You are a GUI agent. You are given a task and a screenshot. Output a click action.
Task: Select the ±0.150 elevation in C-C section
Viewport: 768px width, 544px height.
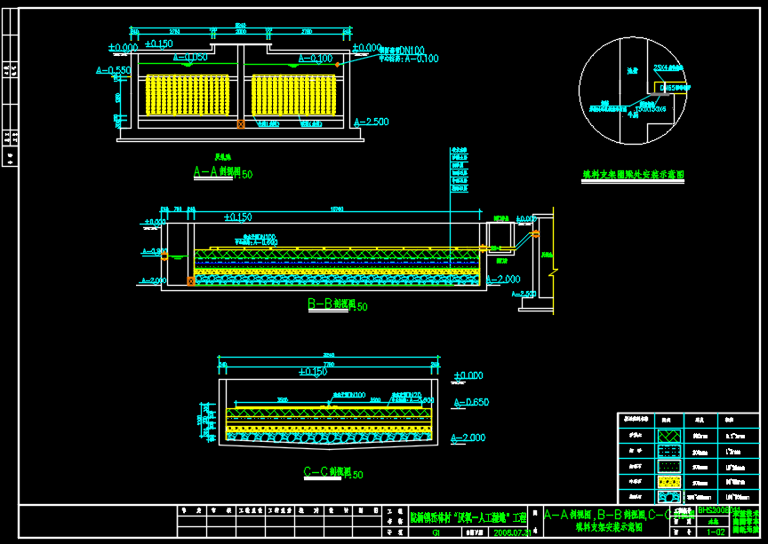[313, 373]
